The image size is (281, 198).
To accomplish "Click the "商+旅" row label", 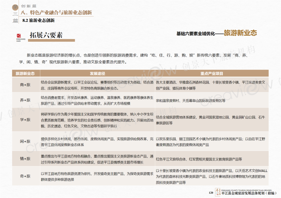I will pyautogui.click(x=25, y=85).
